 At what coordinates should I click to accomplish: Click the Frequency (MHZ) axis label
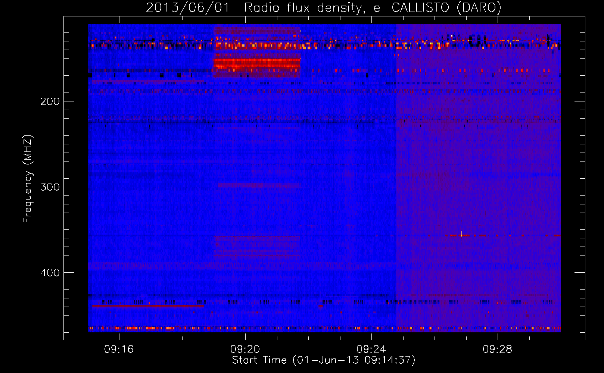pos(28,179)
